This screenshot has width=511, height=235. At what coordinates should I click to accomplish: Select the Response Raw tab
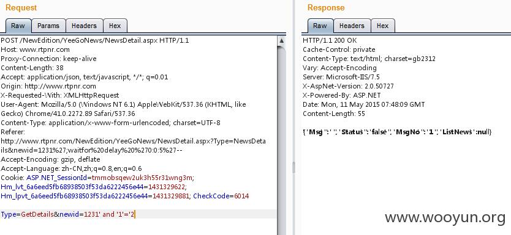[x=320, y=26]
